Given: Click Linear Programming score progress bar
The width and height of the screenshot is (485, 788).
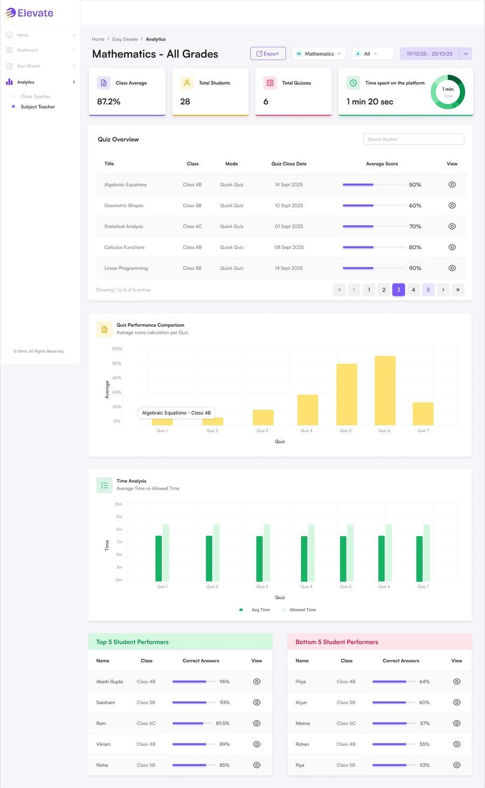Looking at the screenshot, I should click(375, 268).
